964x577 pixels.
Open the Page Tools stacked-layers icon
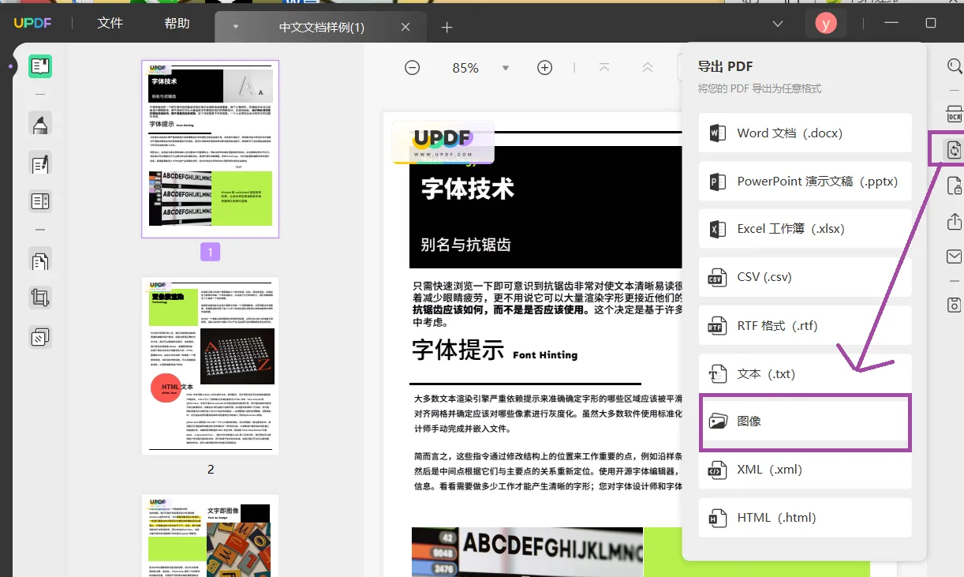(x=40, y=337)
